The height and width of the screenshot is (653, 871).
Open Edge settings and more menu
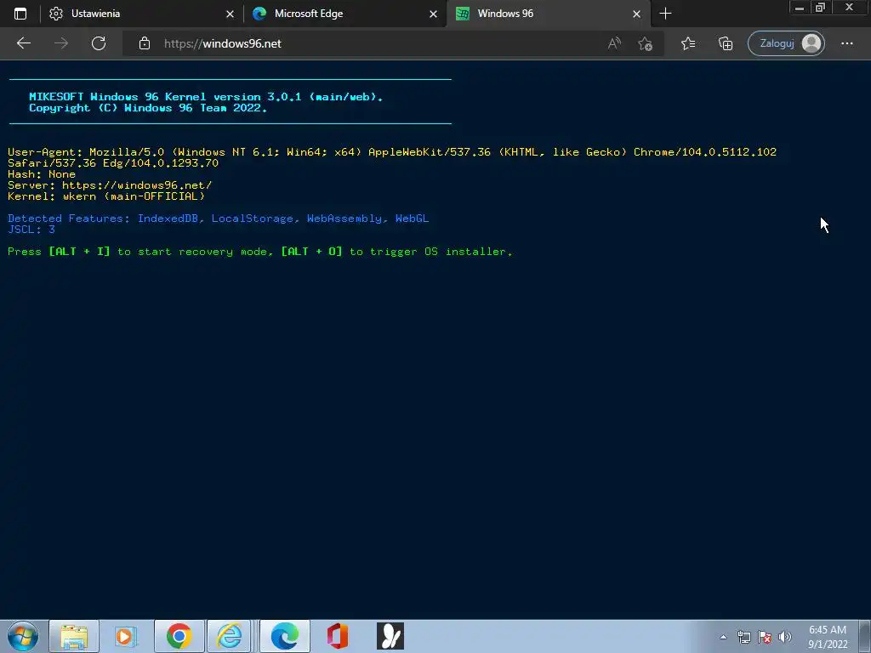coord(847,43)
